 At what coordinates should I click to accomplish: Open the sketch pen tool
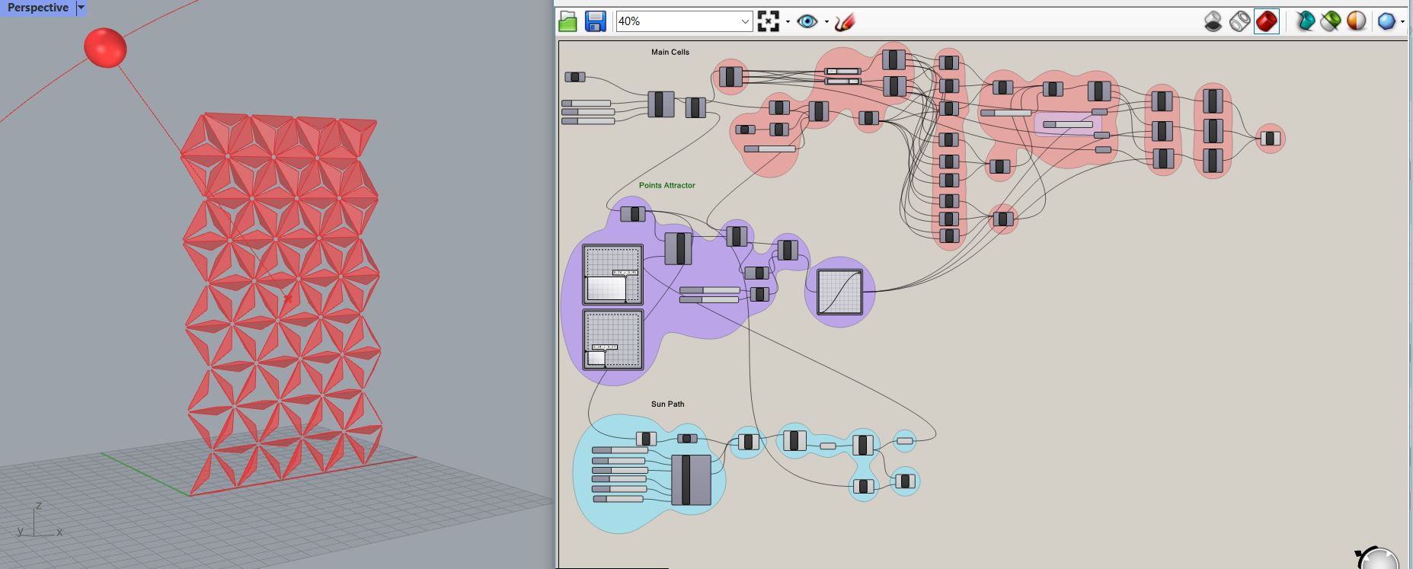pos(844,21)
